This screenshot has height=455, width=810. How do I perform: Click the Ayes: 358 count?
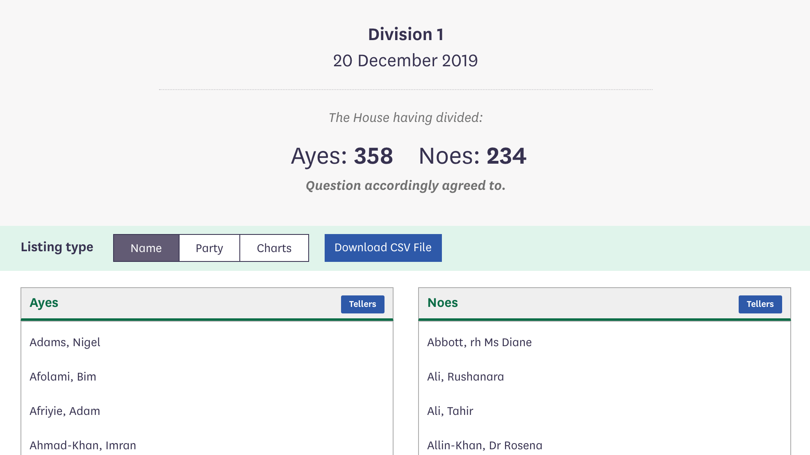tap(342, 156)
